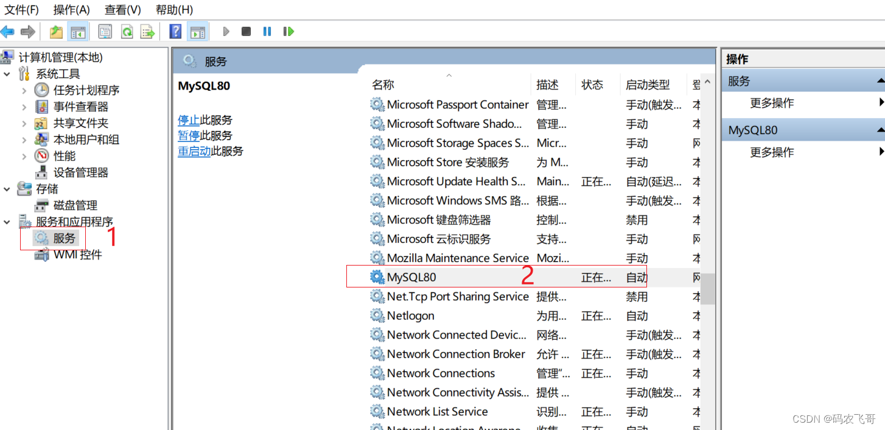Image resolution: width=885 pixels, height=430 pixels.
Task: Open the 操作(A) menu
Action: coord(71,10)
